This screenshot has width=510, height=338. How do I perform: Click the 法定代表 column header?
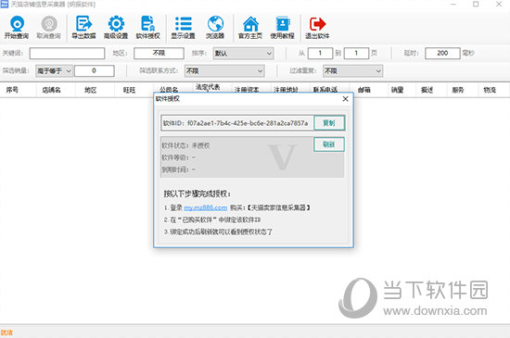[x=208, y=87]
